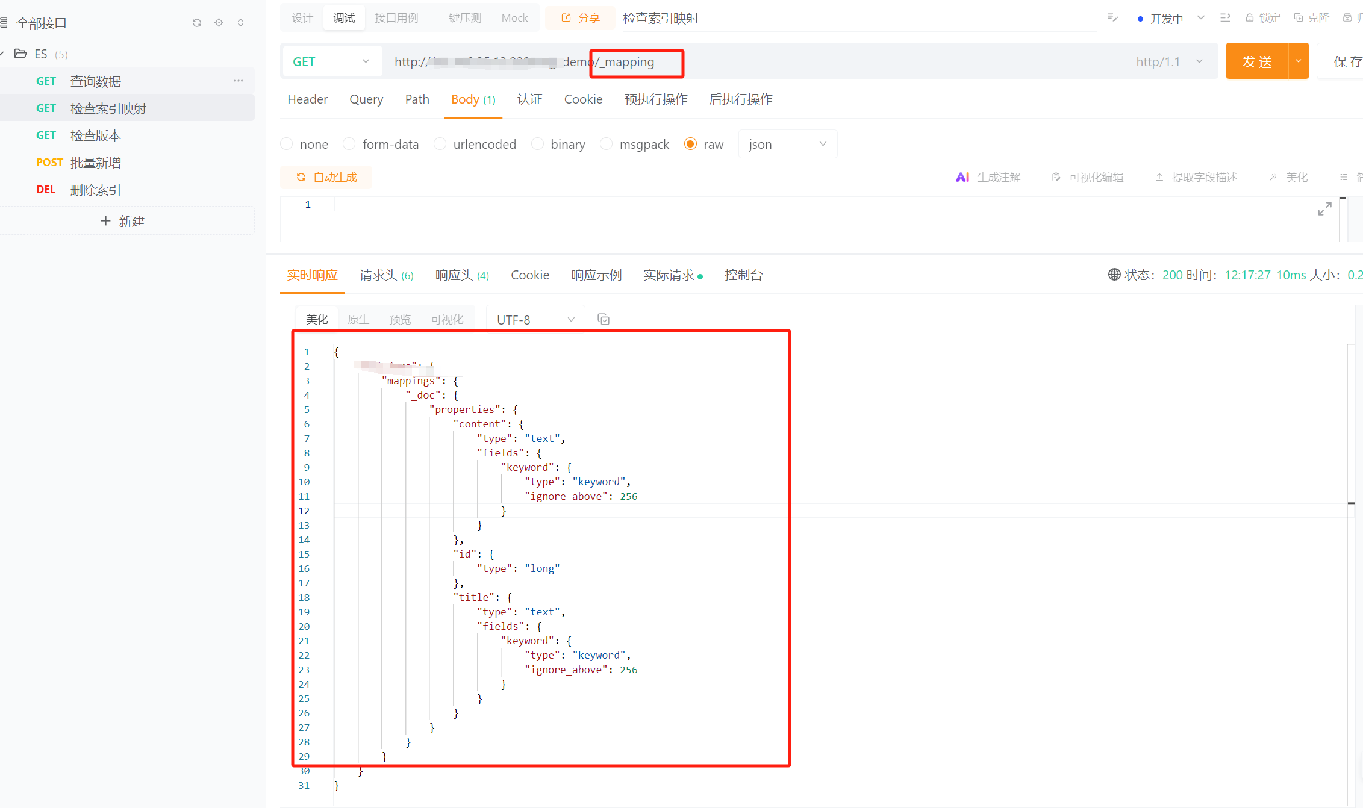Refresh the interface list in sidebar
The width and height of the screenshot is (1363, 808).
[x=197, y=22]
